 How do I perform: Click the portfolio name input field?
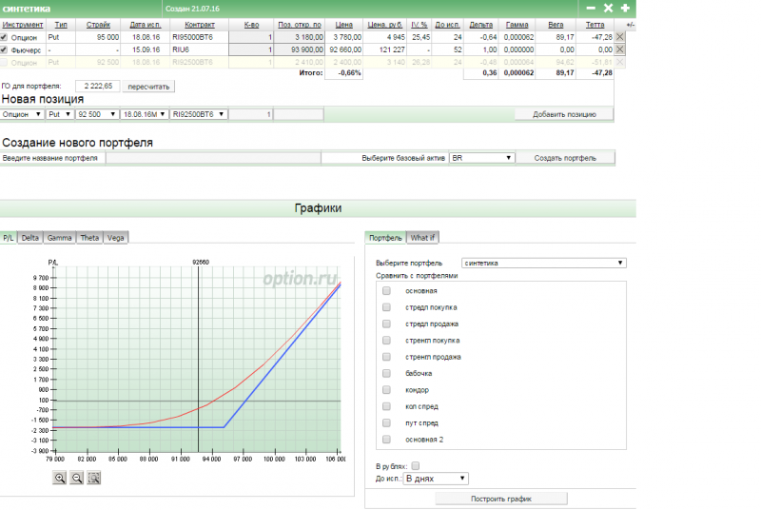coord(212,158)
